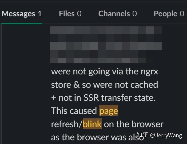The width and height of the screenshot is (187, 144).
Task: Click the 知乎 logo watermark
Action: click(x=142, y=135)
